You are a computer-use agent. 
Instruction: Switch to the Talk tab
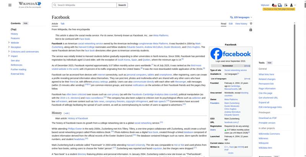[x=62, y=24]
